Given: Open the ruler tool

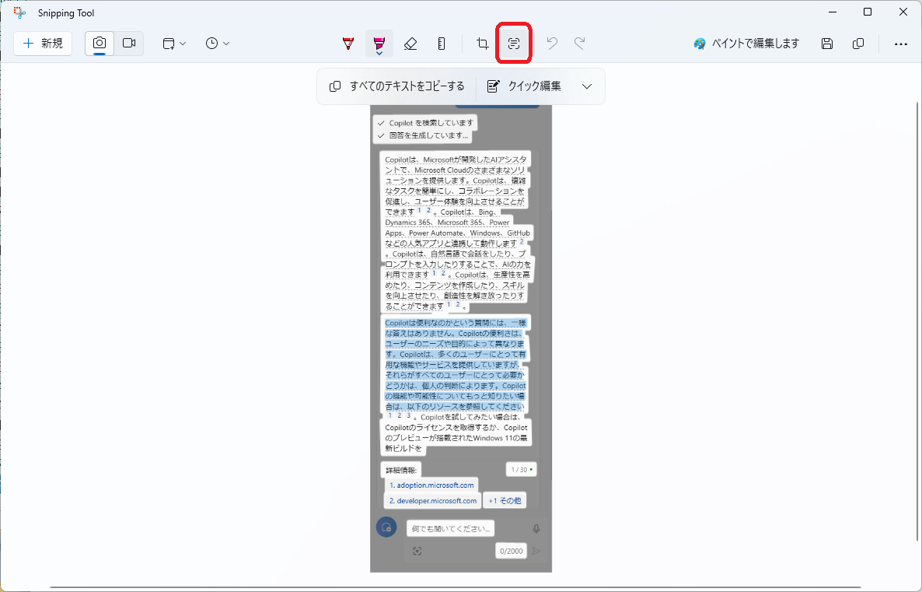Looking at the screenshot, I should [442, 44].
